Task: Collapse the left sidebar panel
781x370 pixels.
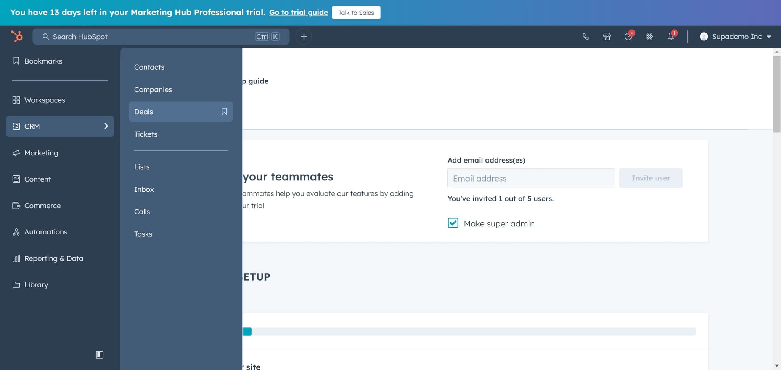Action: point(100,354)
